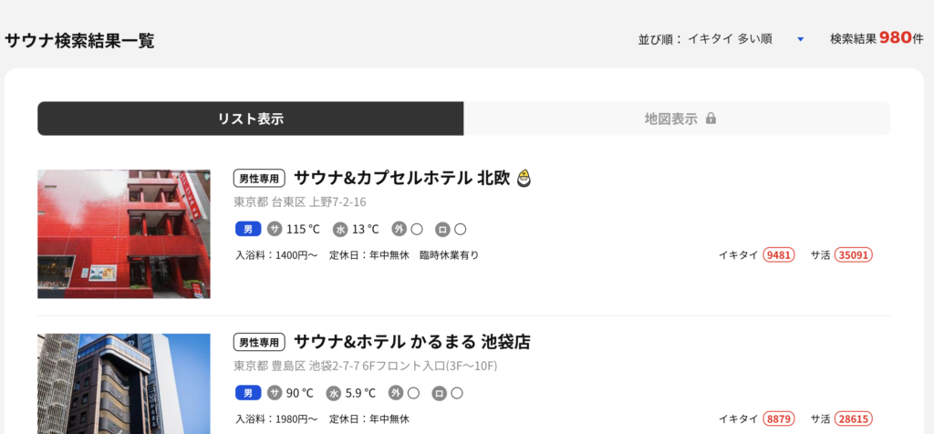Click the gnome mascot icon beside 北欧
Viewport: 934px width, 434px height.
click(x=524, y=178)
